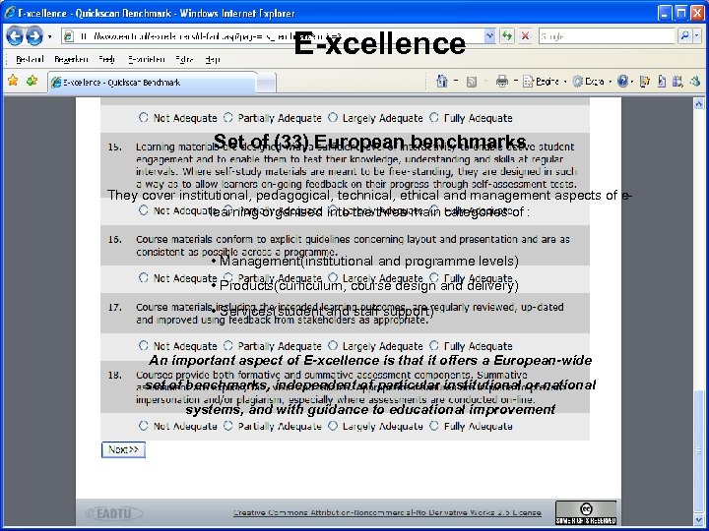709x531 pixels.
Task: Select Fully Adequate for question 18
Action: 434,426
